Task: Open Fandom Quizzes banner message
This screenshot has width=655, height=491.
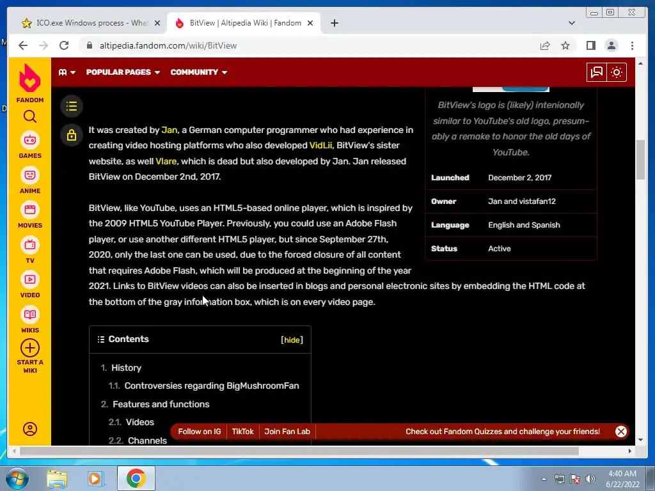Action: pyautogui.click(x=503, y=432)
